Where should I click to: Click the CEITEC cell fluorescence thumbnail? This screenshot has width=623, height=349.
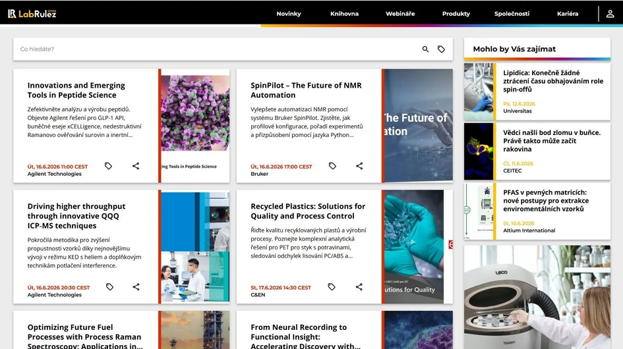[479, 151]
